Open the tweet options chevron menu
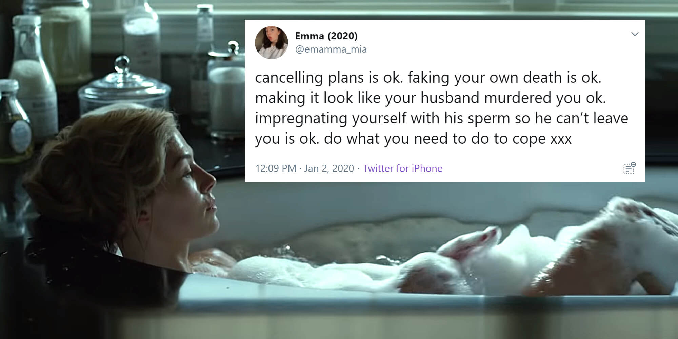Viewport: 678px width, 339px height. click(x=635, y=34)
